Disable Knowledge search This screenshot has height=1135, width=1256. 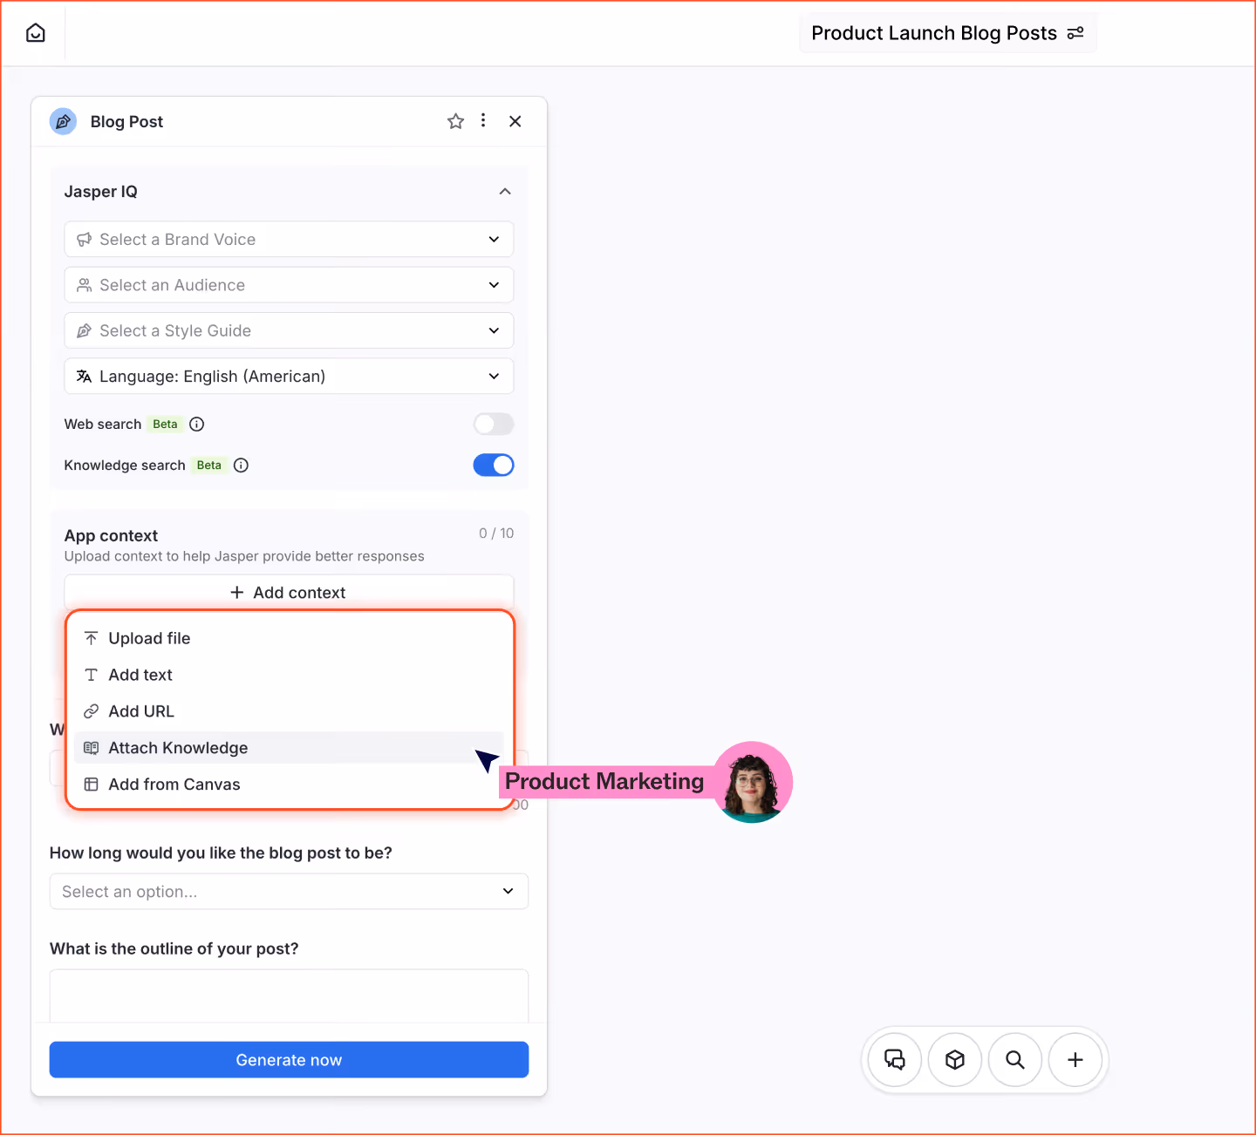(493, 465)
